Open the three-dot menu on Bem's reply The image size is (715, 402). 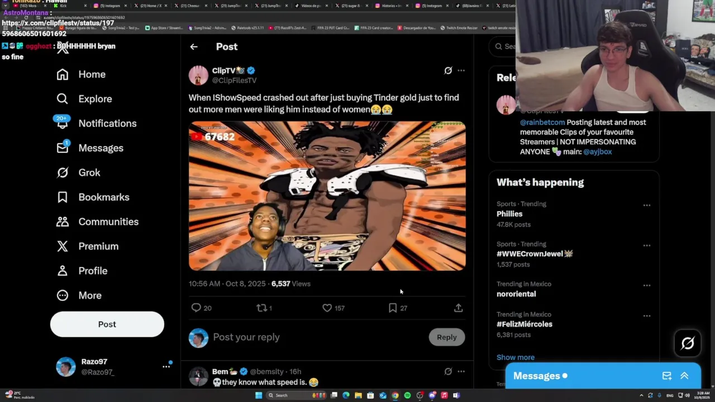(x=461, y=371)
